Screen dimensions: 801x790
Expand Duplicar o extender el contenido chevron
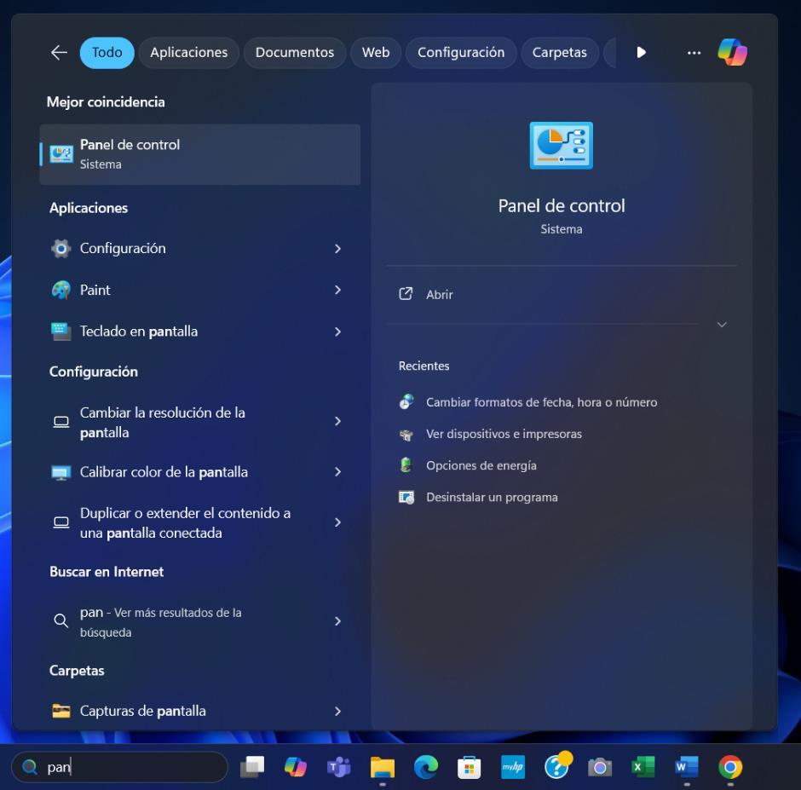337,522
